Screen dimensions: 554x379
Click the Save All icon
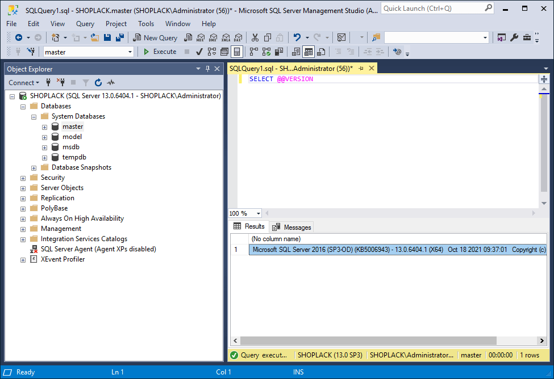tap(120, 37)
